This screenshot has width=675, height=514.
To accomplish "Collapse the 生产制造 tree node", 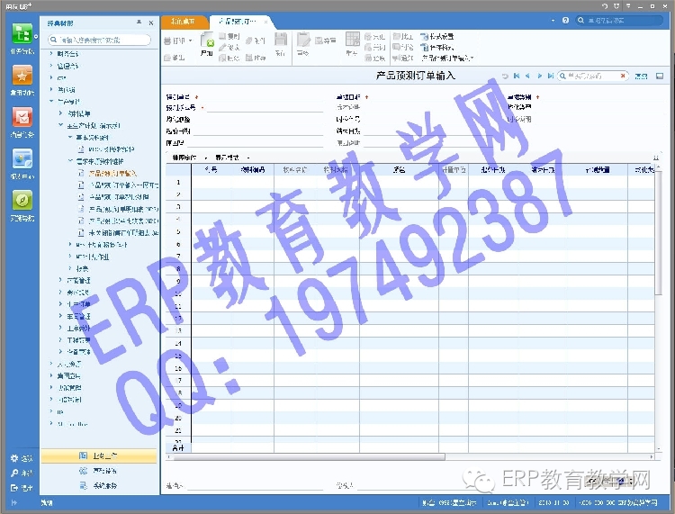I will click(51, 102).
